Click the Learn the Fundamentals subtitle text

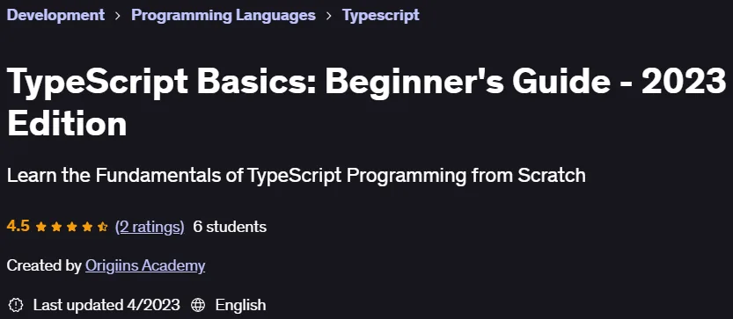[x=296, y=176]
